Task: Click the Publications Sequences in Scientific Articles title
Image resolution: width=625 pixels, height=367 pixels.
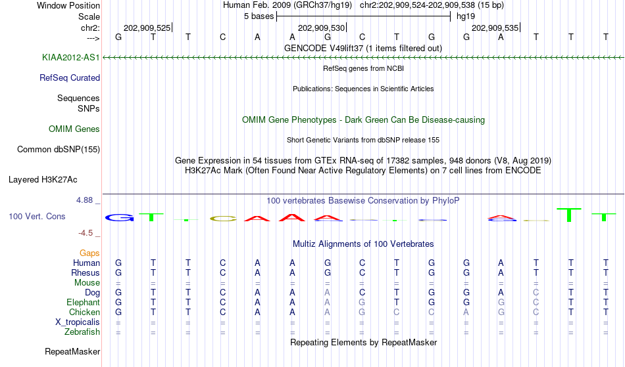Action: point(363,89)
